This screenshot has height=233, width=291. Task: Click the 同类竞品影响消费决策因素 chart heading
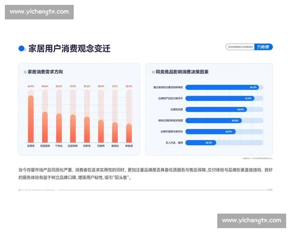(x=182, y=72)
